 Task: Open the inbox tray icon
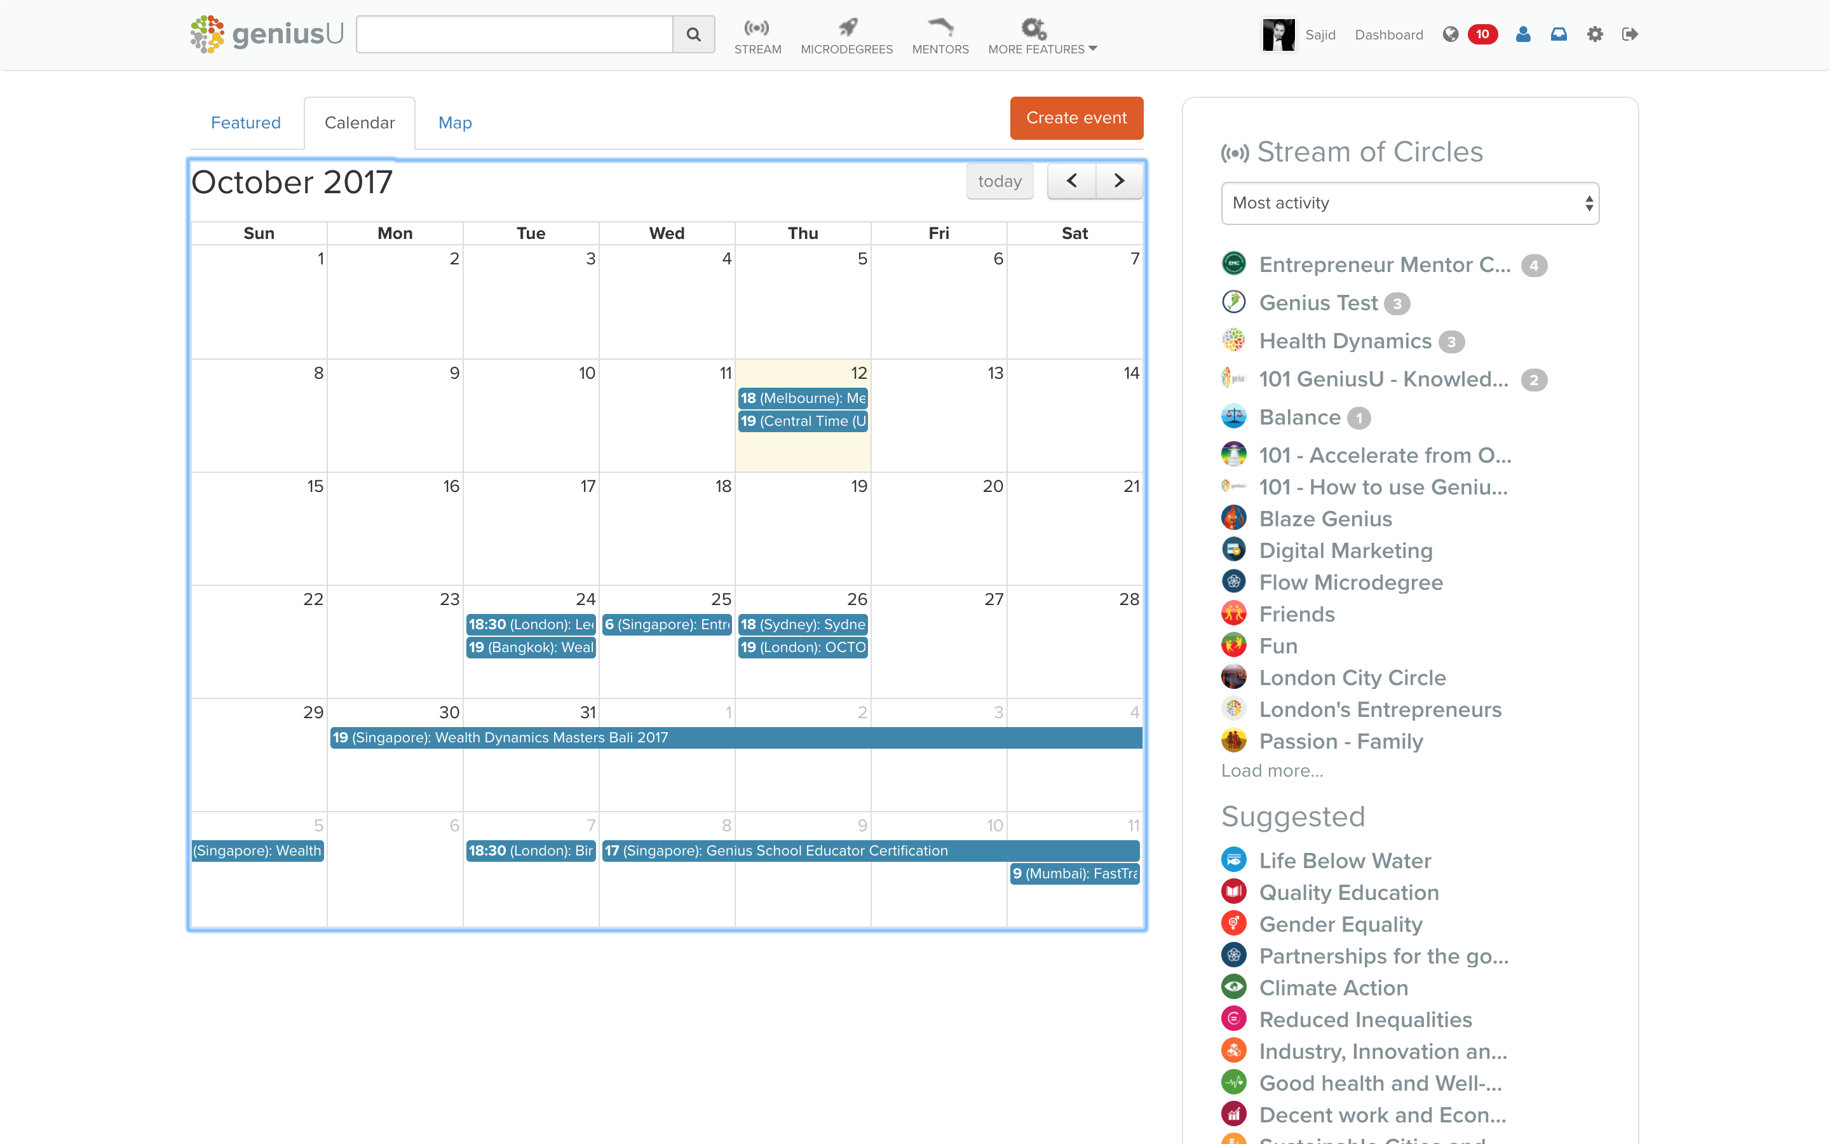click(1559, 34)
